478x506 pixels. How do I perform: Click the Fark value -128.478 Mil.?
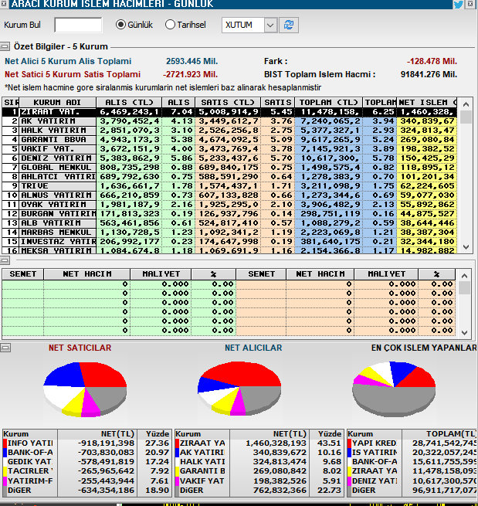tap(432, 61)
